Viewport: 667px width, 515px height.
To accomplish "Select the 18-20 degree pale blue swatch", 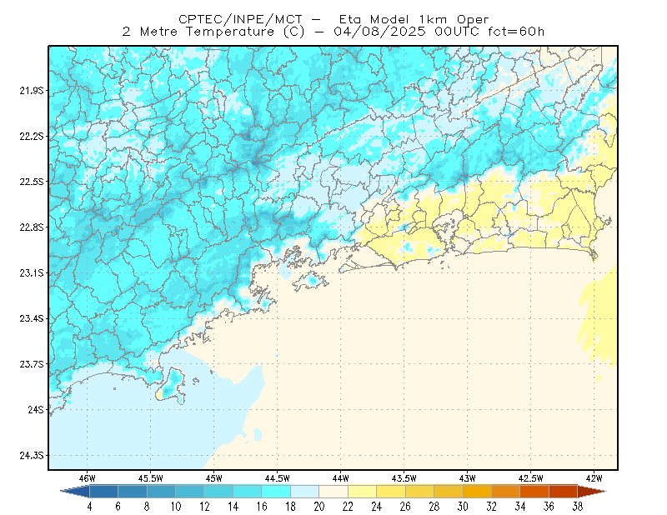I will (304, 492).
